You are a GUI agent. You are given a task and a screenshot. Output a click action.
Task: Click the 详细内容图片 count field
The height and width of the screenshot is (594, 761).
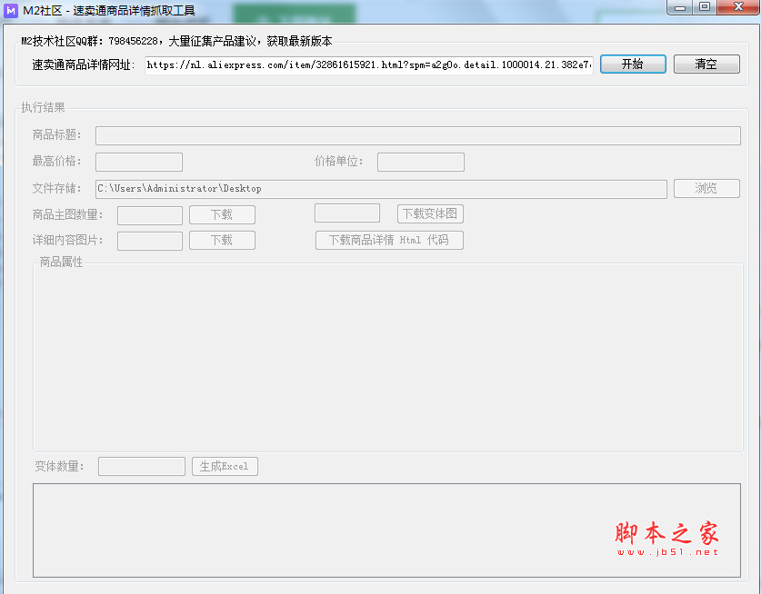149,240
